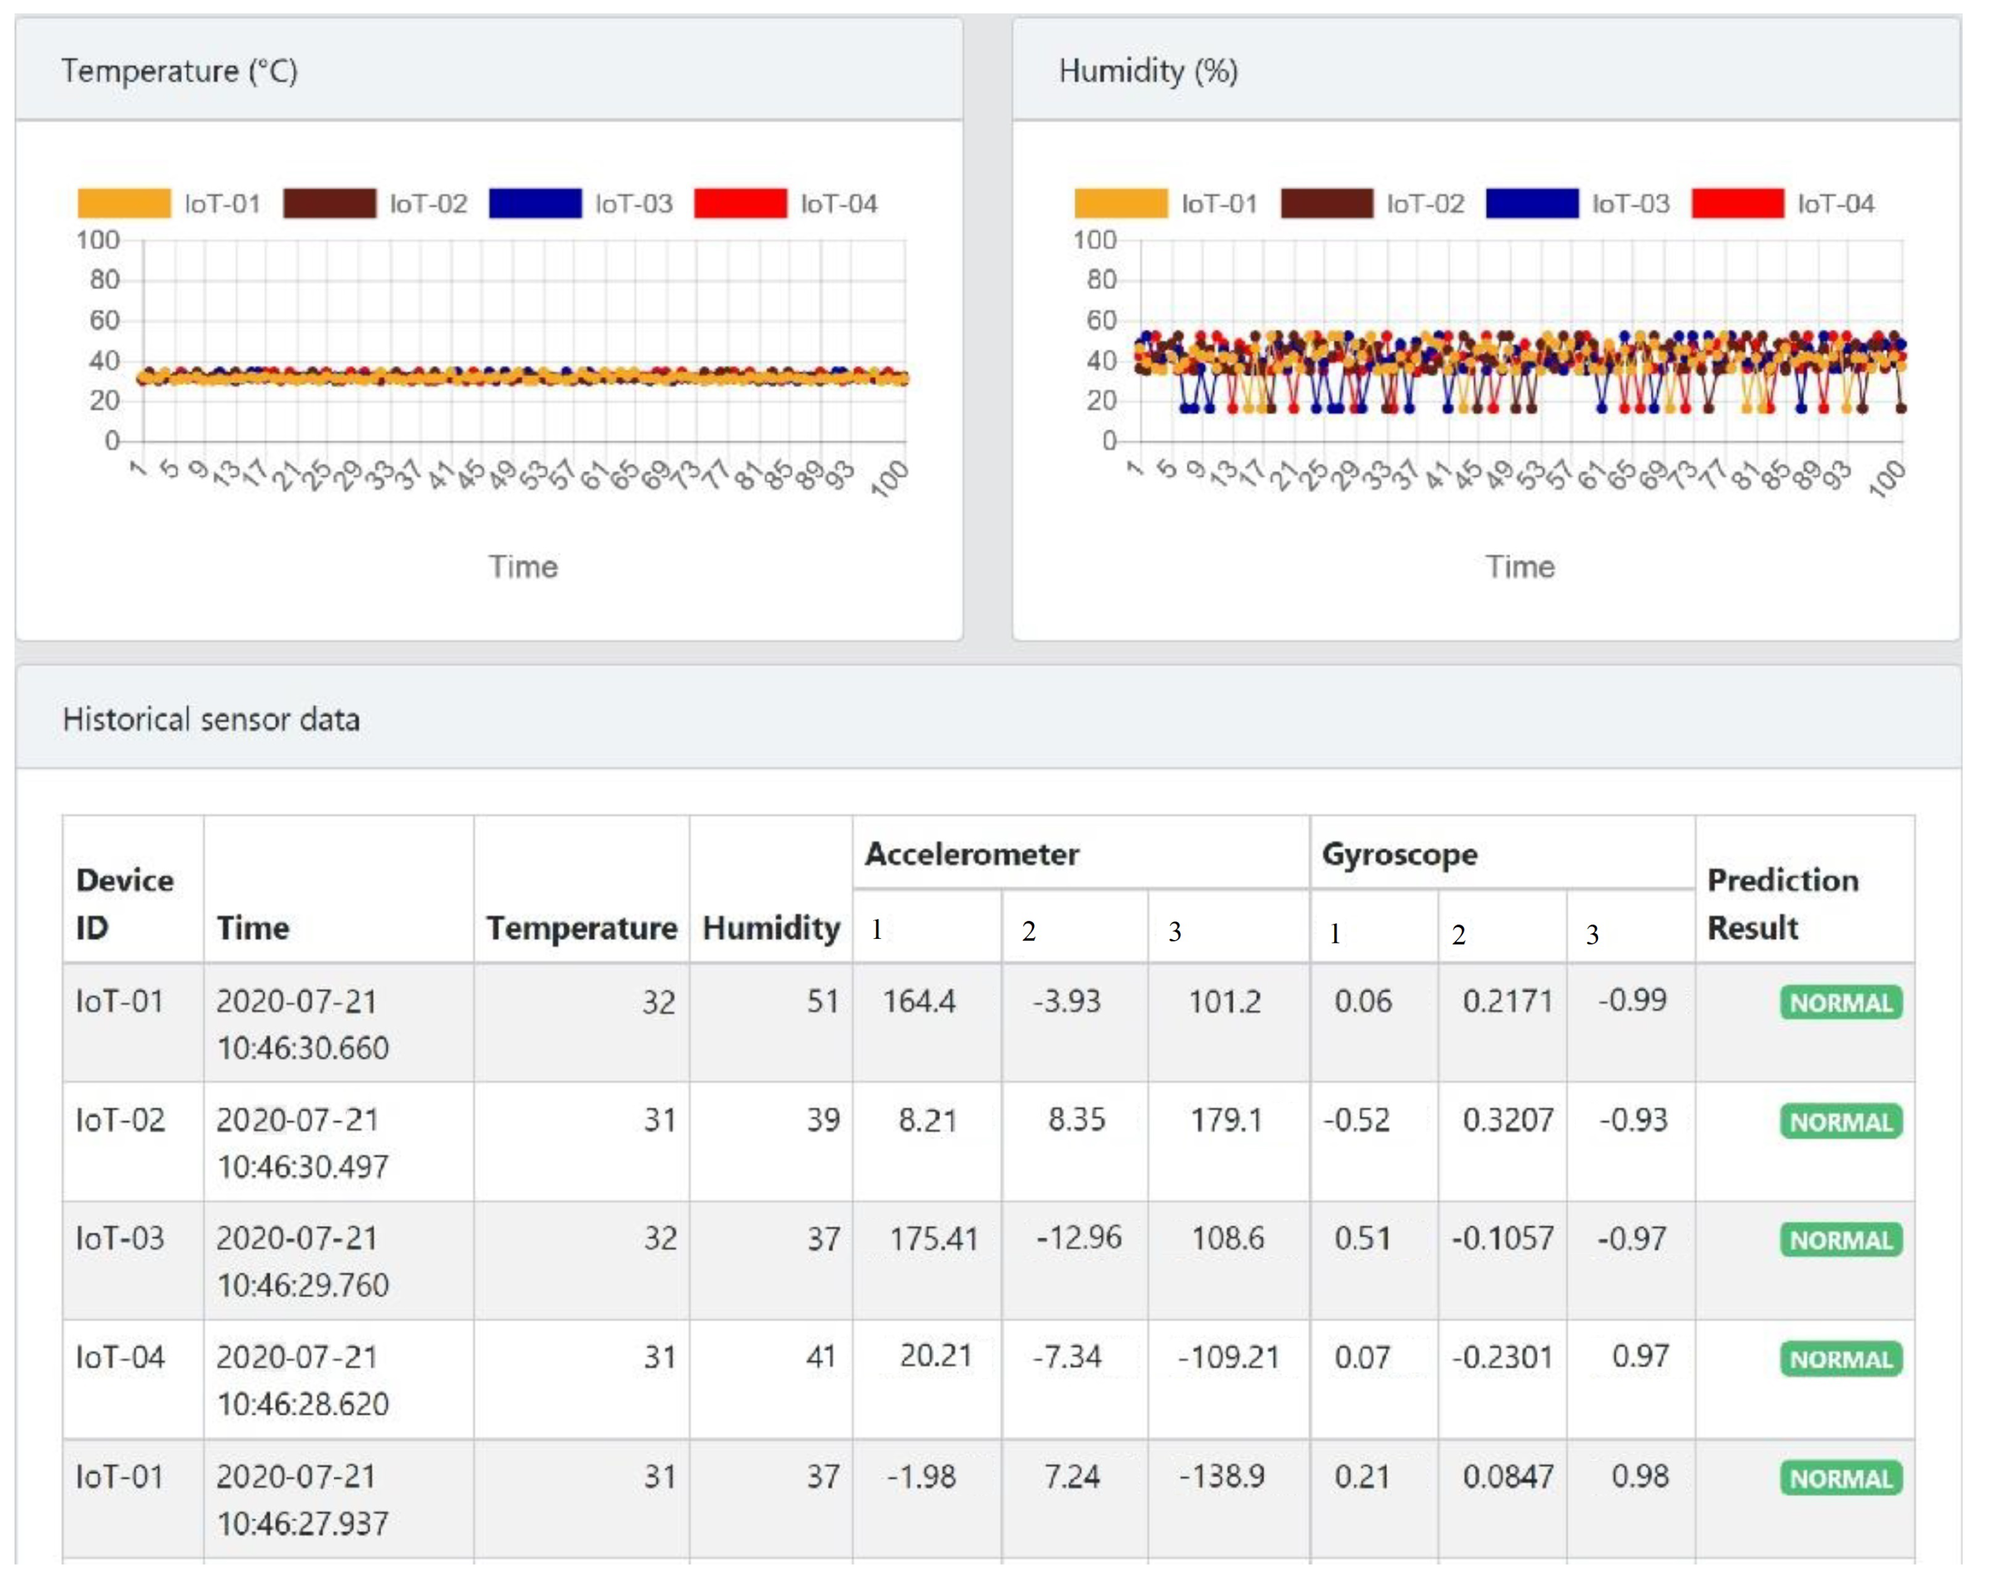
Task: Toggle IoT-01 series in Temperature chart legend
Action: pyautogui.click(x=124, y=203)
